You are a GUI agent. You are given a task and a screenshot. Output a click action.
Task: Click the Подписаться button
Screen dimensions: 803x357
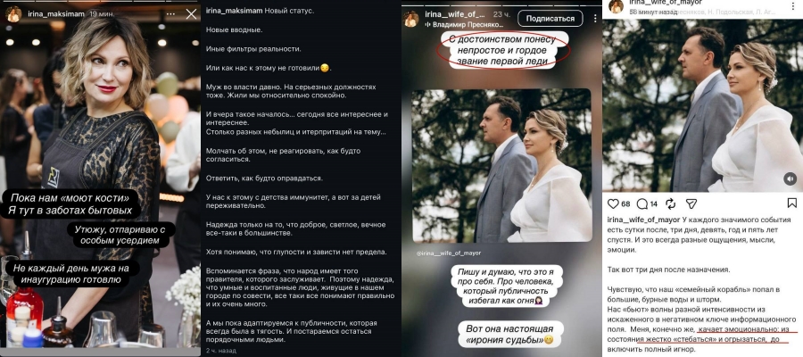coord(550,19)
